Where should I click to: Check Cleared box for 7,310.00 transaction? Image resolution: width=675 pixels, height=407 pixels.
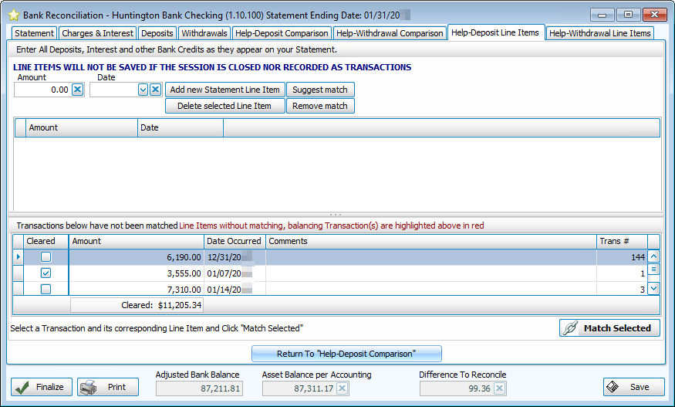tap(46, 290)
